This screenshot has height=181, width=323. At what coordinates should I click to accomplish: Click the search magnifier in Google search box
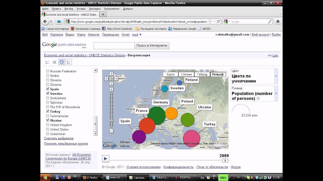point(270,22)
